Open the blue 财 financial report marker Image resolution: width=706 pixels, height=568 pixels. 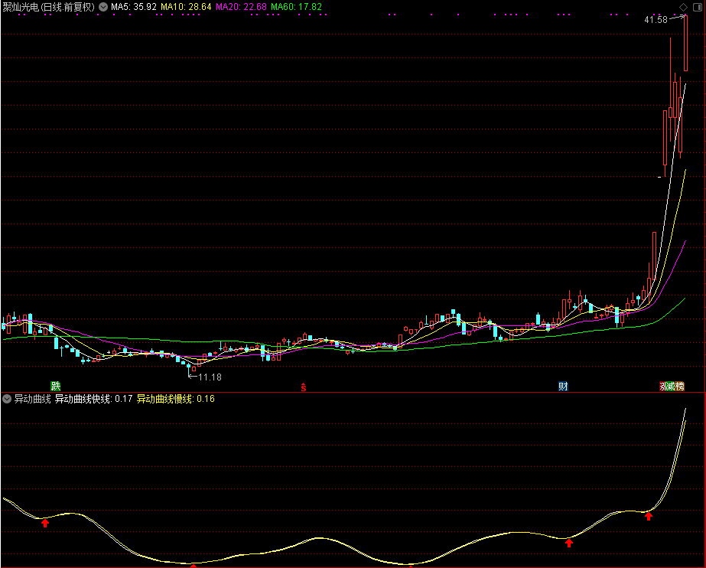pos(563,386)
